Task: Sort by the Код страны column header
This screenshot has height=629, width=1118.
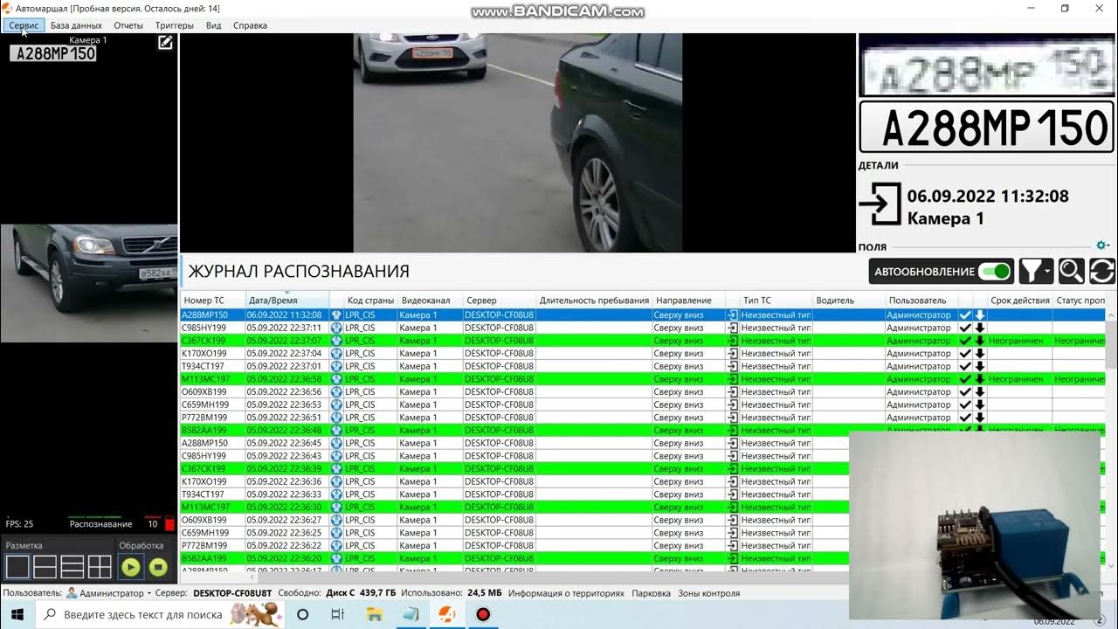Action: pyautogui.click(x=370, y=301)
